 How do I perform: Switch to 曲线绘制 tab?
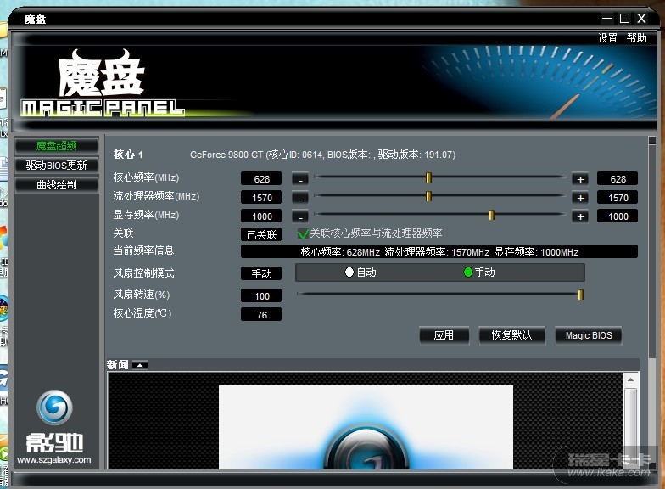(x=56, y=185)
